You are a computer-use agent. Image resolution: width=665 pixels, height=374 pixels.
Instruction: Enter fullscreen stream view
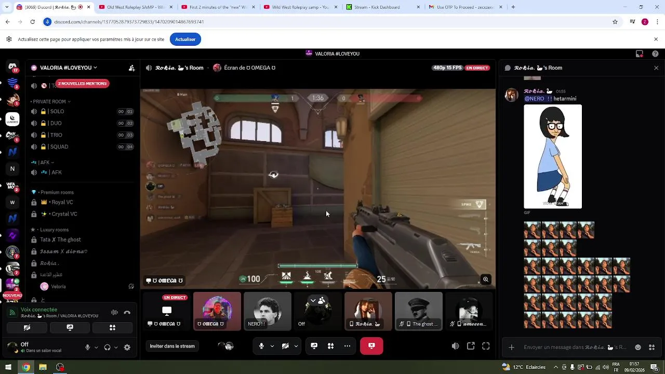click(x=486, y=346)
